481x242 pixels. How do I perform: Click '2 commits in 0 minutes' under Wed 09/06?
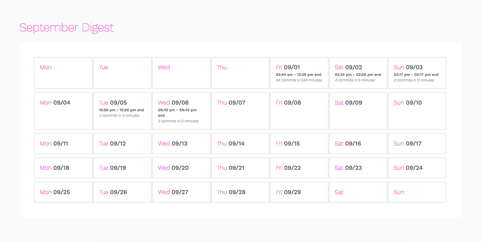(x=178, y=121)
